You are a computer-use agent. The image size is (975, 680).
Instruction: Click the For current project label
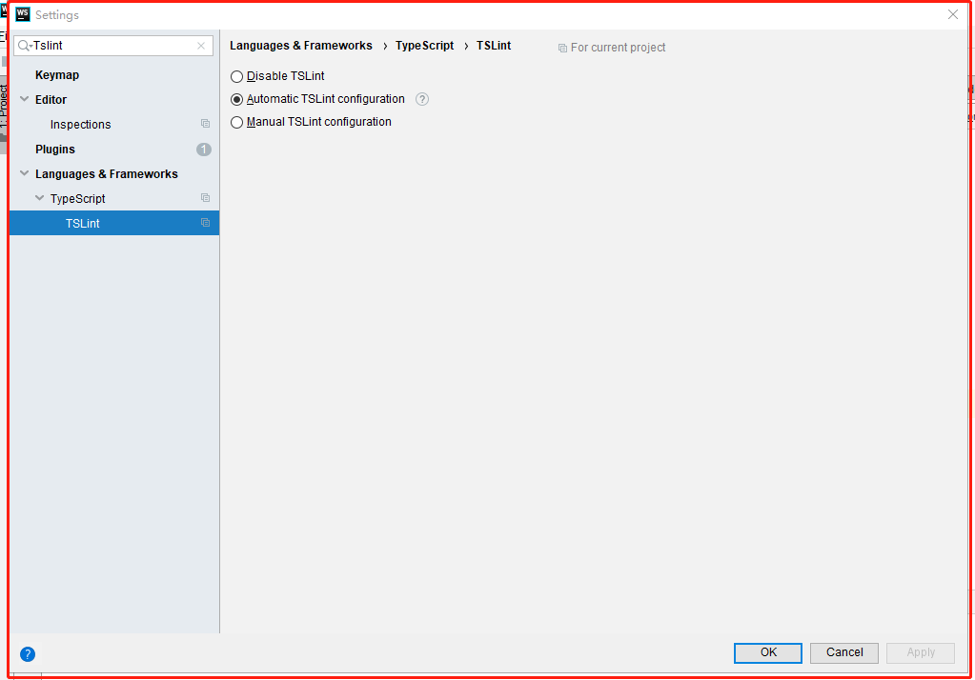pos(619,48)
